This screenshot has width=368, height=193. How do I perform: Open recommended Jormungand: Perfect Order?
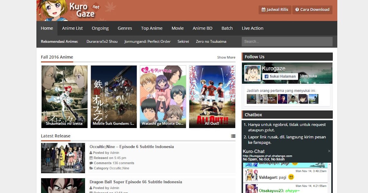coord(148,41)
